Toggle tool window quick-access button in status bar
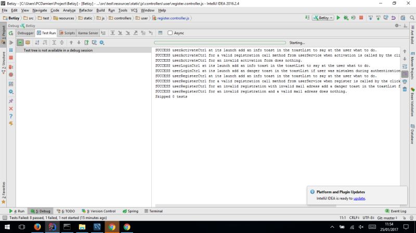 (x=5, y=217)
